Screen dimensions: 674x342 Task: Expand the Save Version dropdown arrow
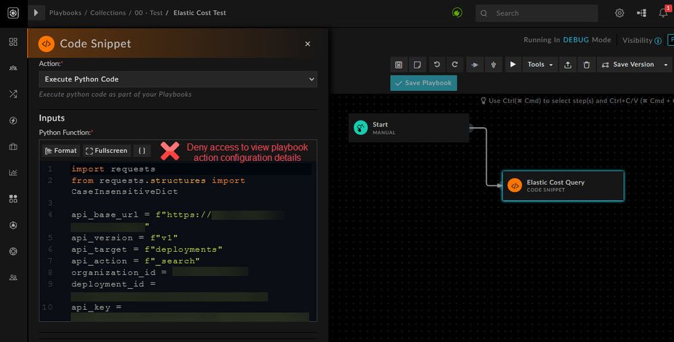(666, 65)
